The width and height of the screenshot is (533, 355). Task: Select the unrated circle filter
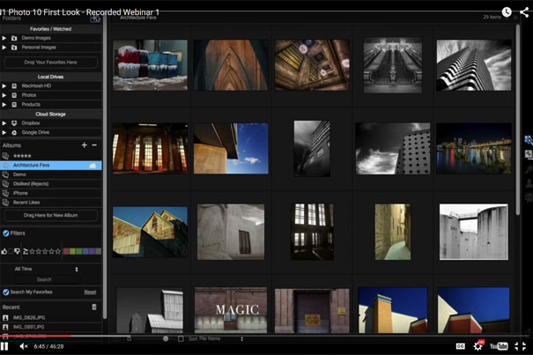coord(11,251)
